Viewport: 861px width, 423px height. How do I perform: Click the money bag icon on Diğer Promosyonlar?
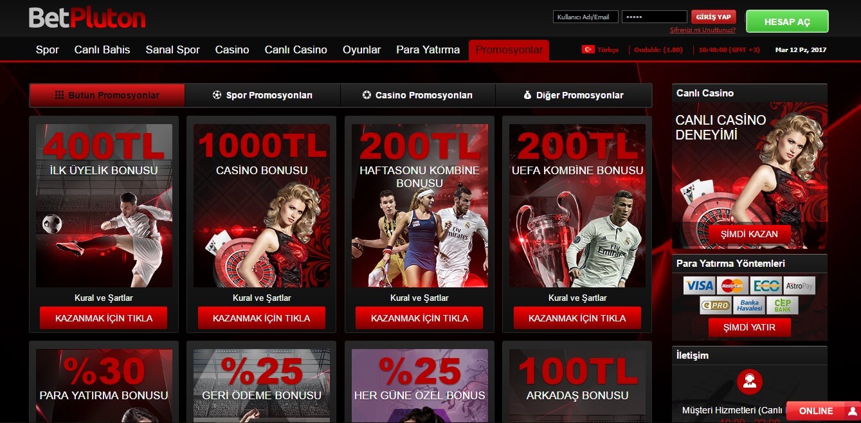pyautogui.click(x=527, y=95)
